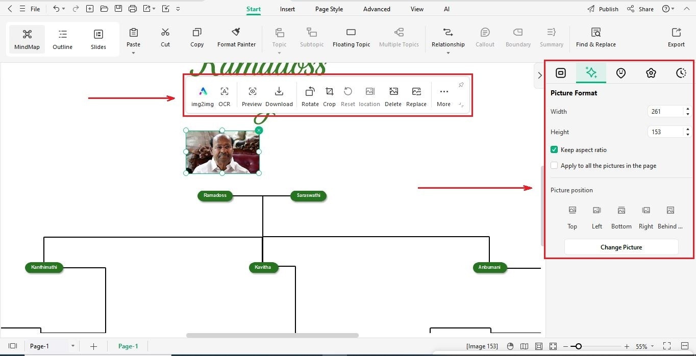
Task: Expand the quick access toolbar options
Action: pyautogui.click(x=178, y=9)
